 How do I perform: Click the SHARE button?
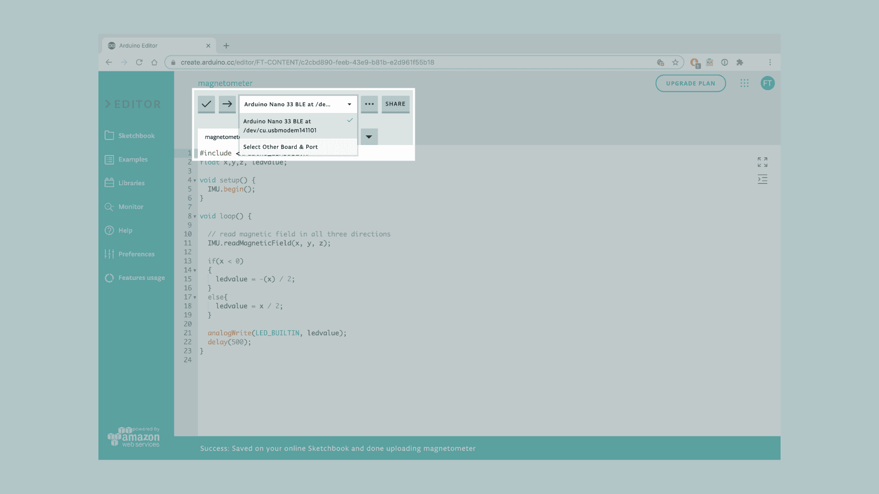click(395, 104)
